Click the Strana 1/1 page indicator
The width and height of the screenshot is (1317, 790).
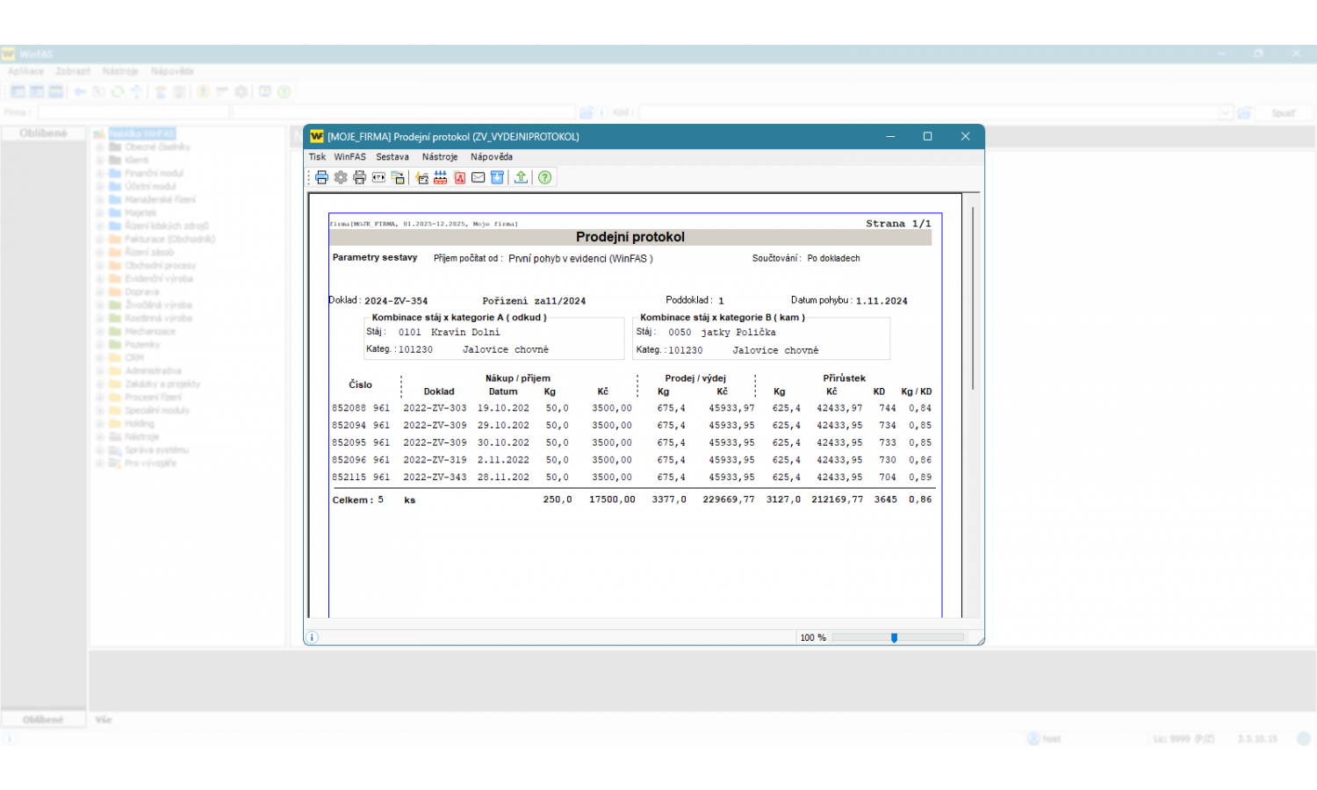pos(898,224)
